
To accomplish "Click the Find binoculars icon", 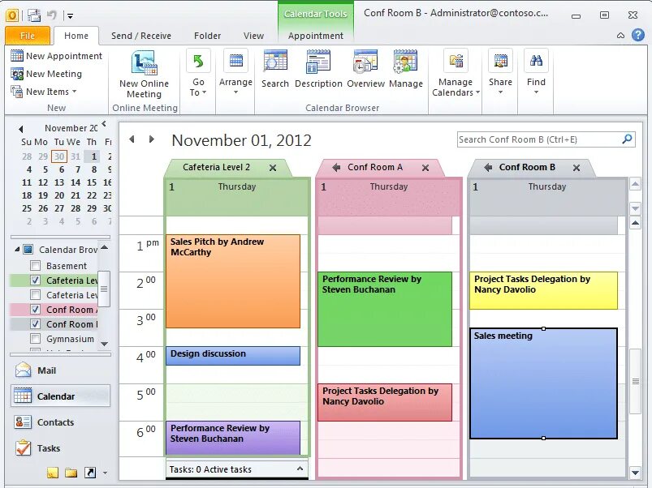I will (x=536, y=61).
